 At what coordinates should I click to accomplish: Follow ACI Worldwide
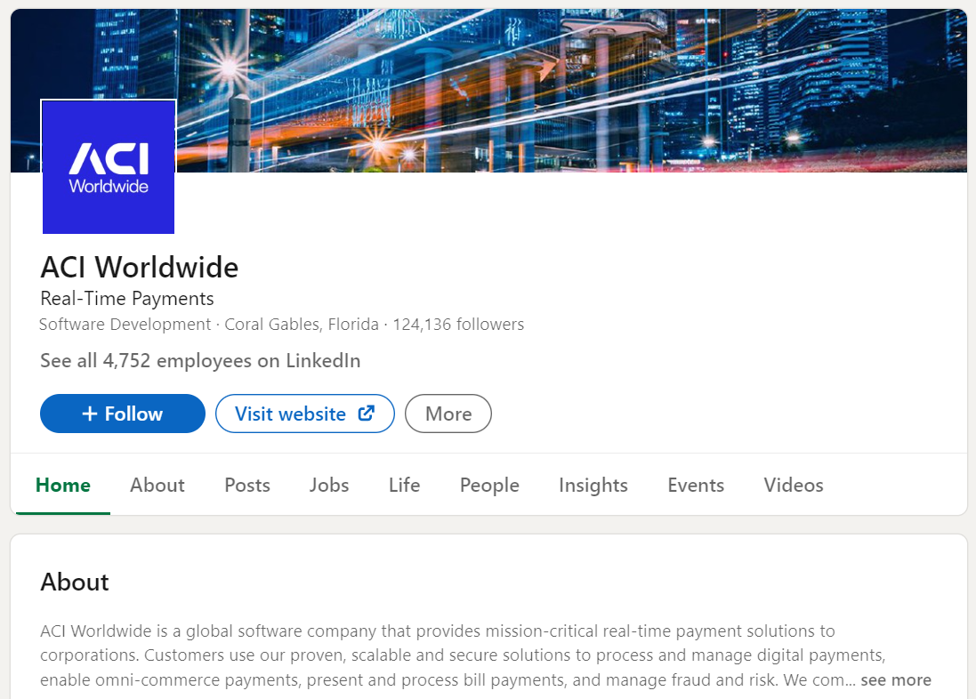coord(122,413)
